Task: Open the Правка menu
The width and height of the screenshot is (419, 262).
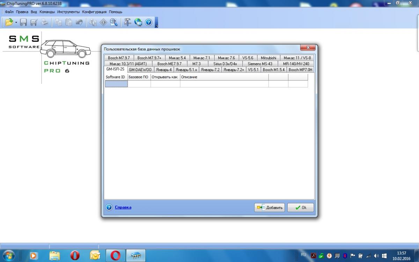Action: pos(22,12)
